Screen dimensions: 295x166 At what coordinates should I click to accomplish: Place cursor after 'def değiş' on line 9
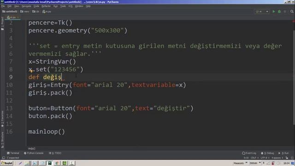pos(62,77)
